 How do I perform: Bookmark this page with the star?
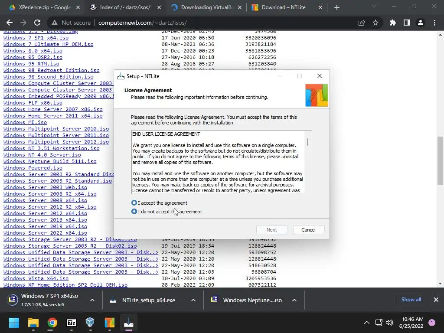click(x=375, y=23)
